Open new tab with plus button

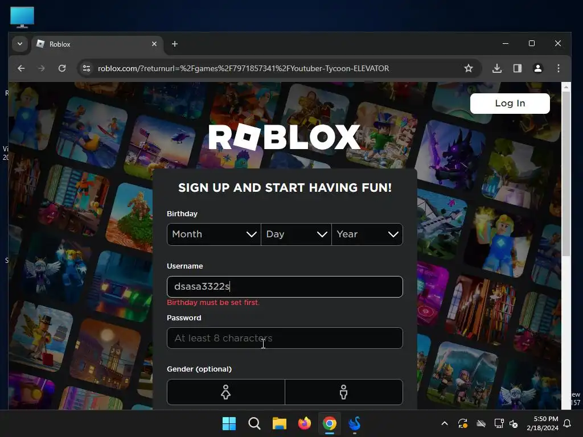(174, 44)
